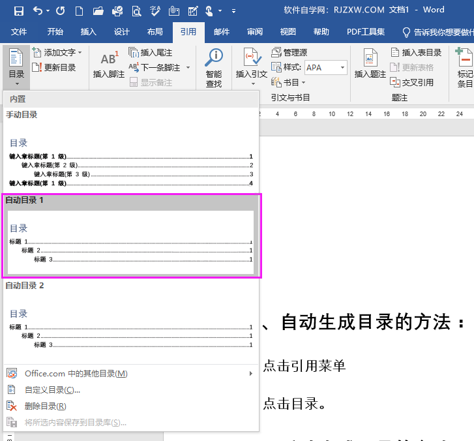Create a new blank document icon

click(79, 11)
